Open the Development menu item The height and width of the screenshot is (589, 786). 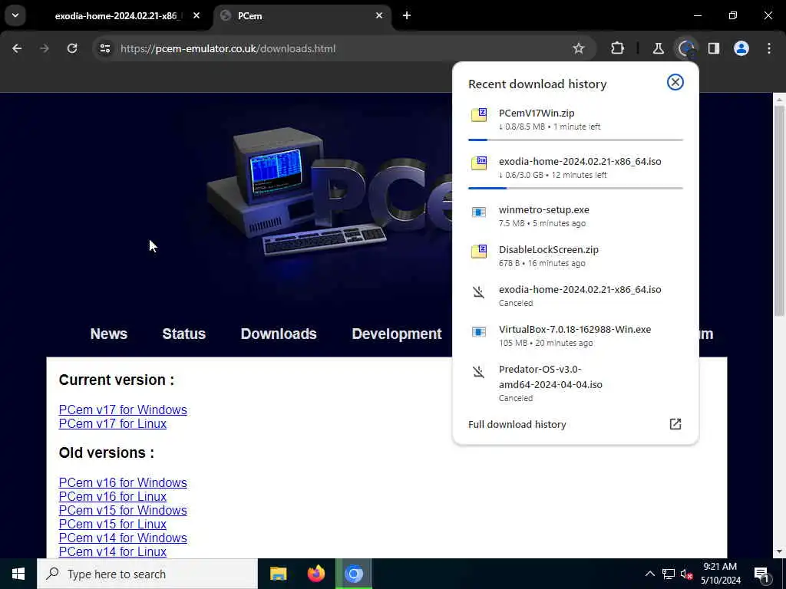[397, 334]
